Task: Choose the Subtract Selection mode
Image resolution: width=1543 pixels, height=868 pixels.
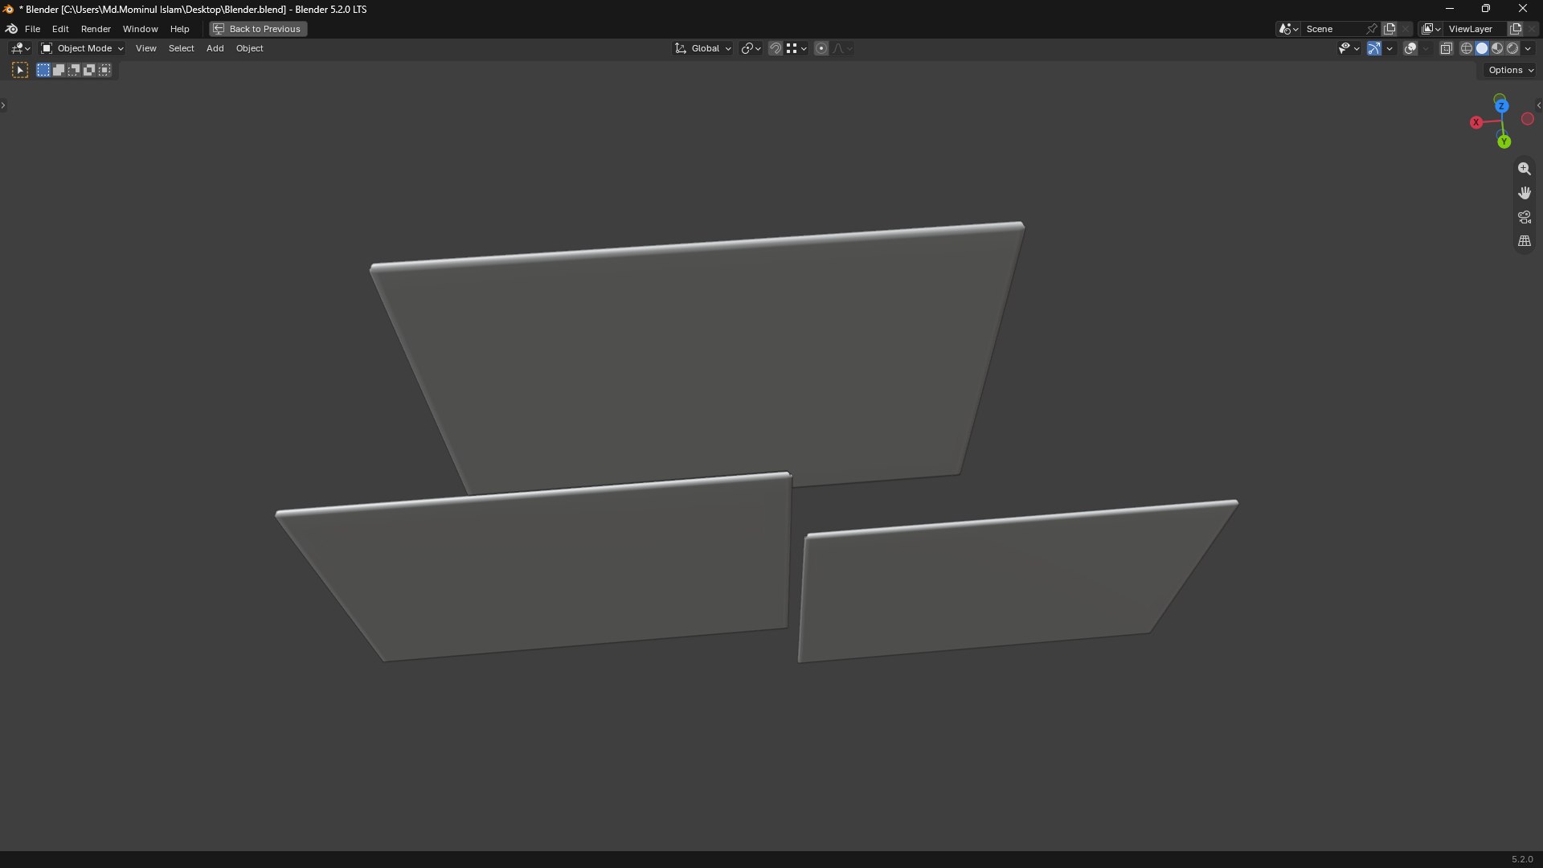Action: point(74,71)
